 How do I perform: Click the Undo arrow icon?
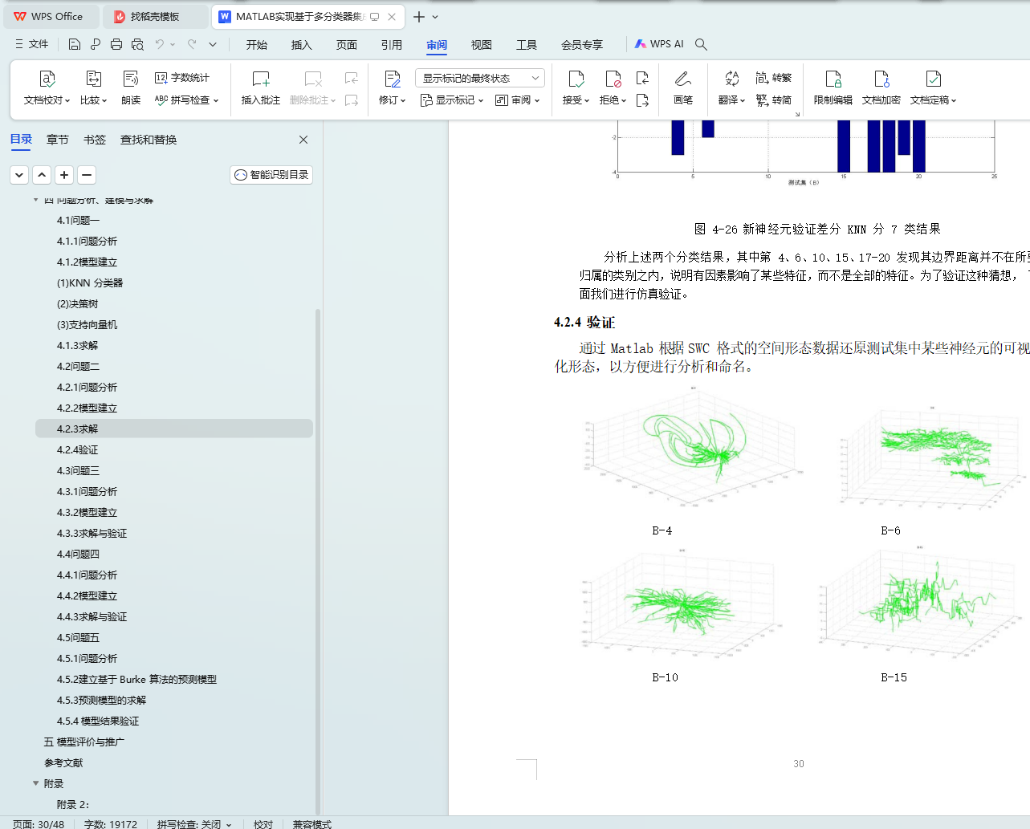160,44
